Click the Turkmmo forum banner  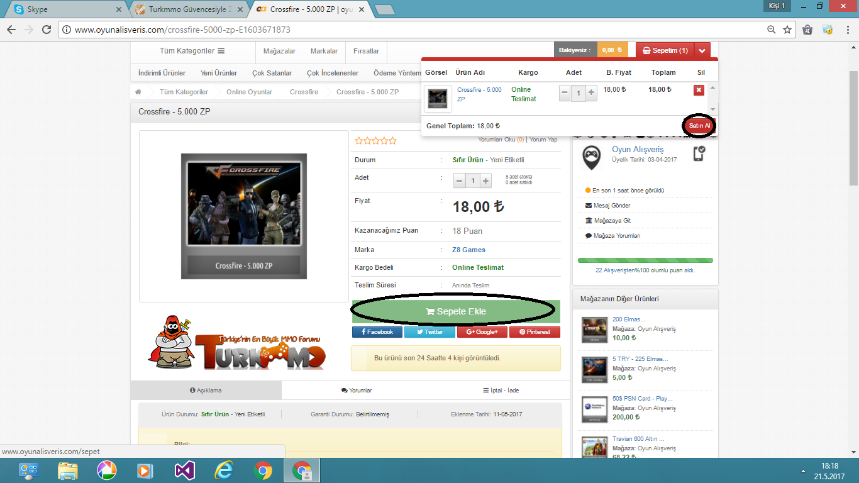238,343
